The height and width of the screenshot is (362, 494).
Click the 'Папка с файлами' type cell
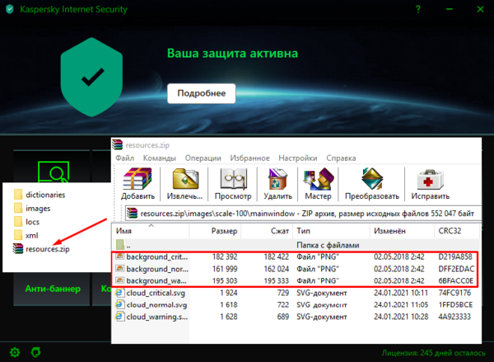pyautogui.click(x=328, y=245)
